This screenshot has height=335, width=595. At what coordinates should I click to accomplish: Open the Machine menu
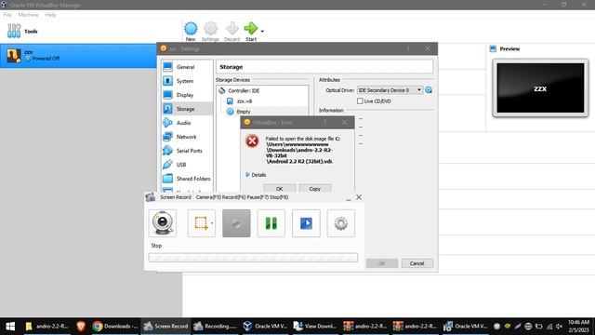coord(29,15)
